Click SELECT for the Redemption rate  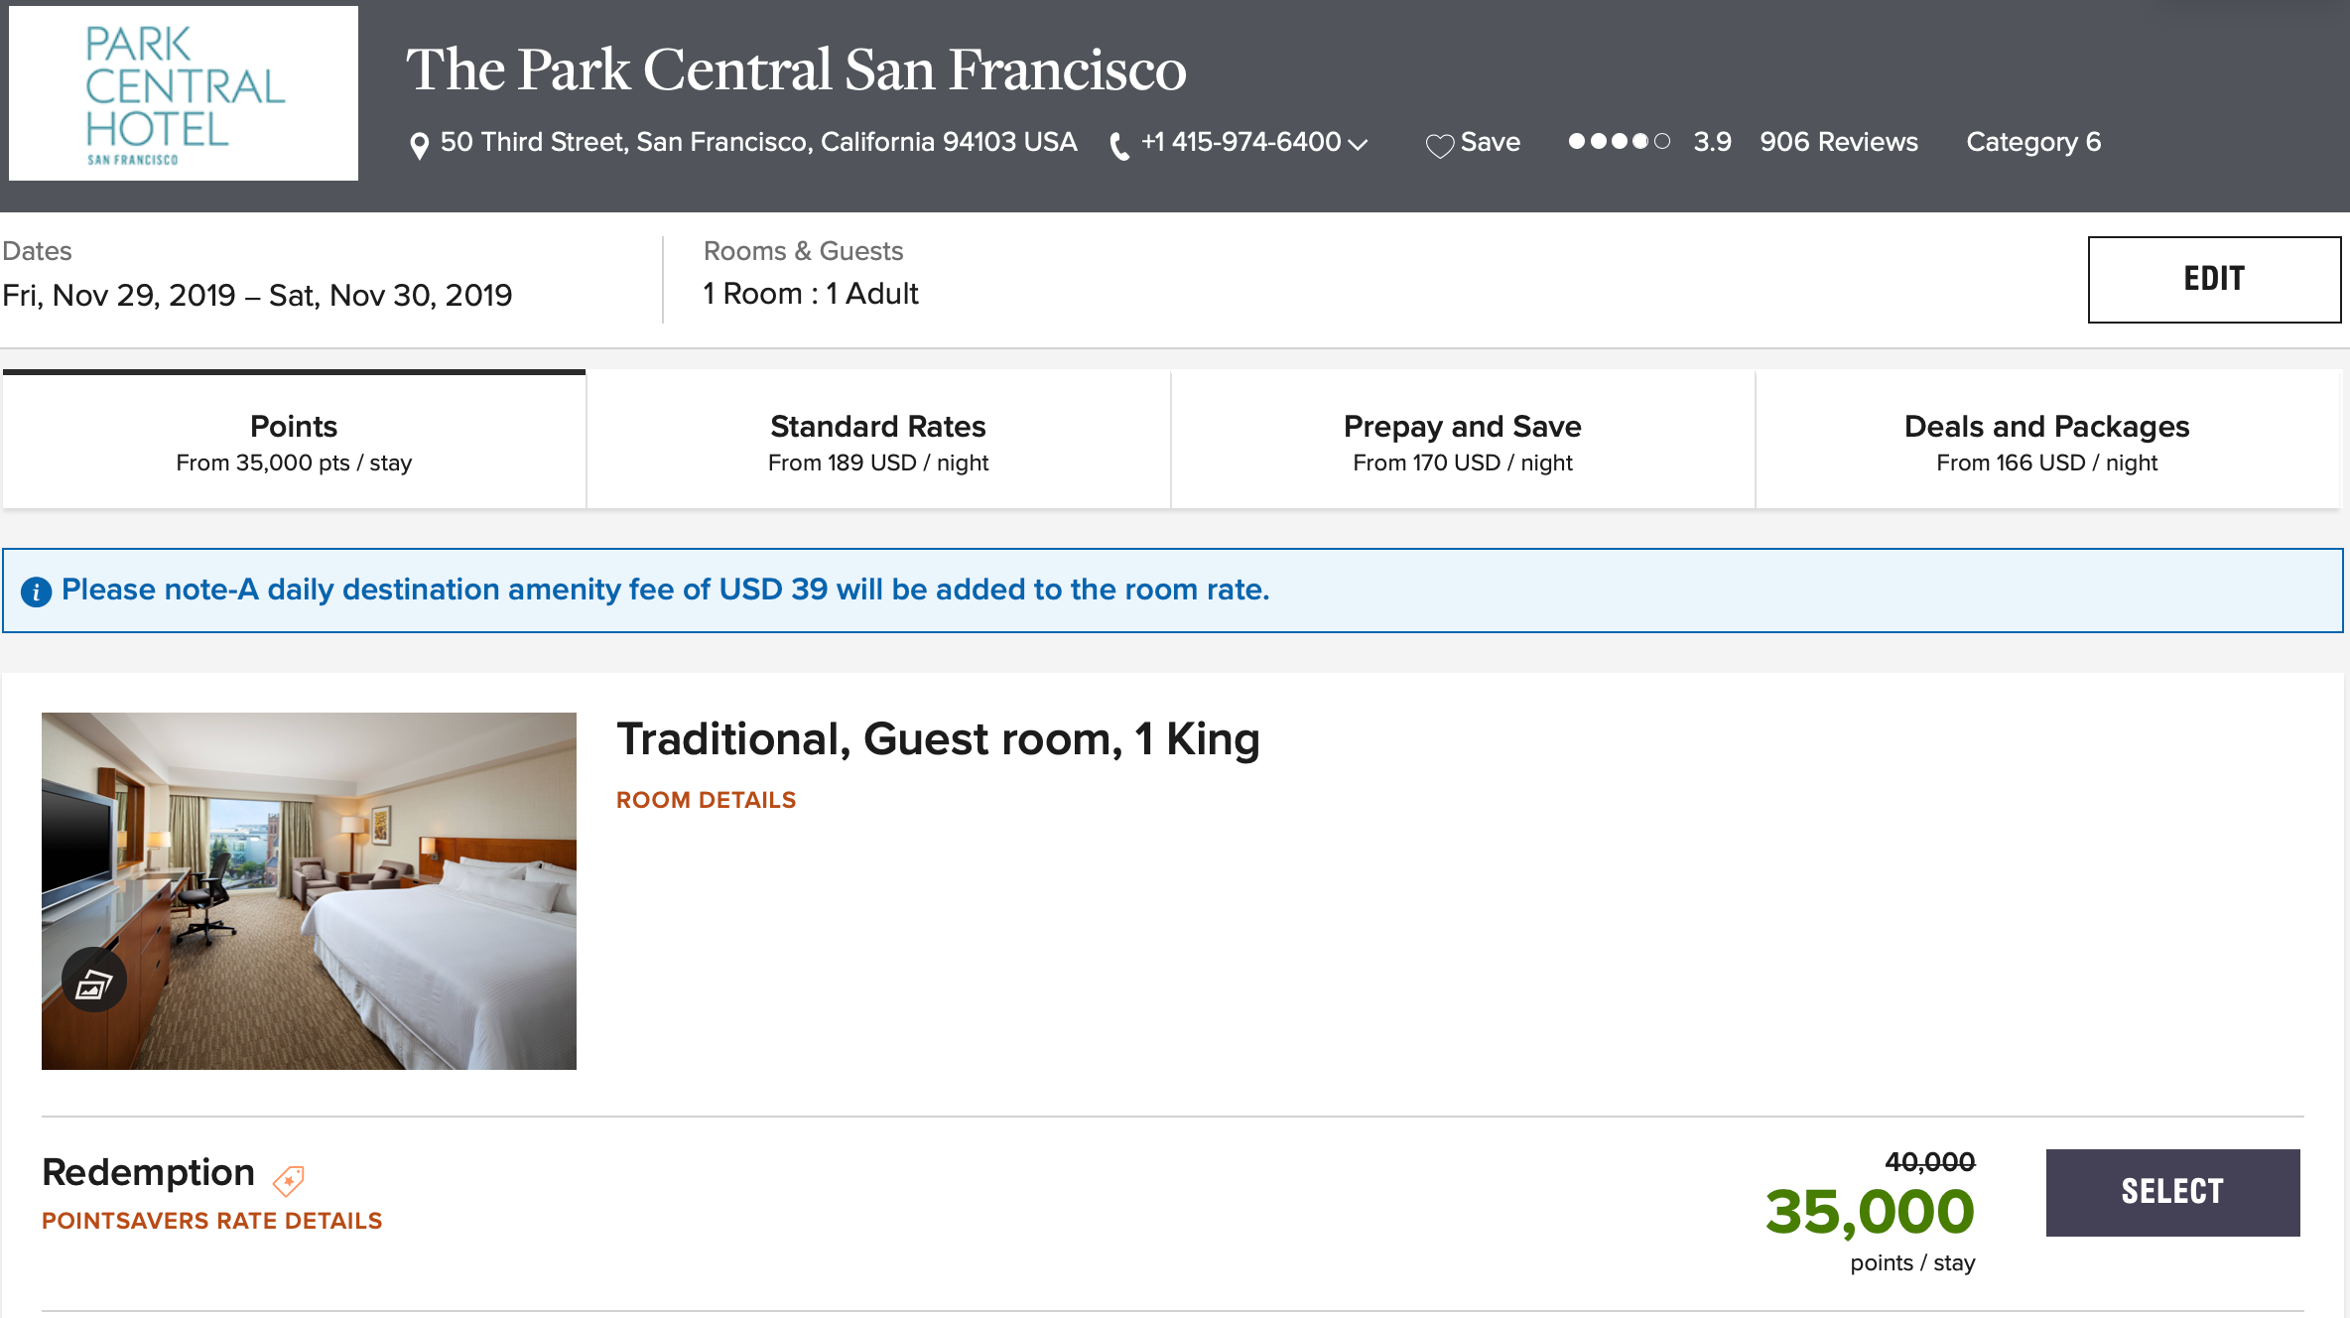[x=2172, y=1192]
